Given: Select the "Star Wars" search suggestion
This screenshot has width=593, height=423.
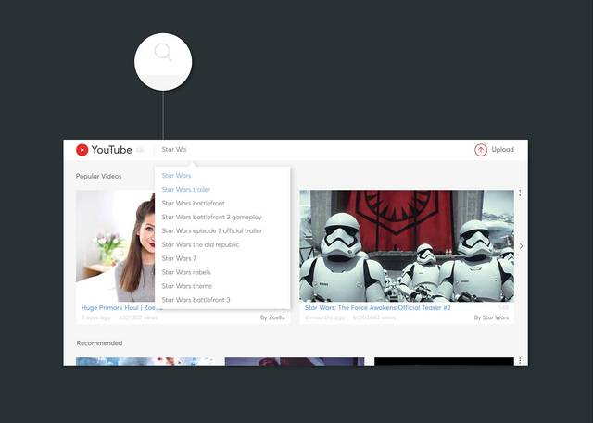Looking at the screenshot, I should pos(176,176).
